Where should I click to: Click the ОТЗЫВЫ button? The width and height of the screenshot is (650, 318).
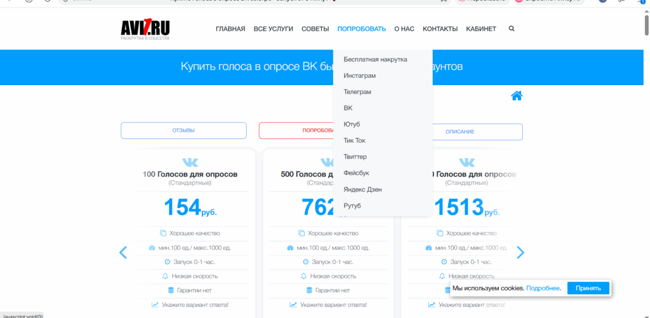pyautogui.click(x=184, y=130)
